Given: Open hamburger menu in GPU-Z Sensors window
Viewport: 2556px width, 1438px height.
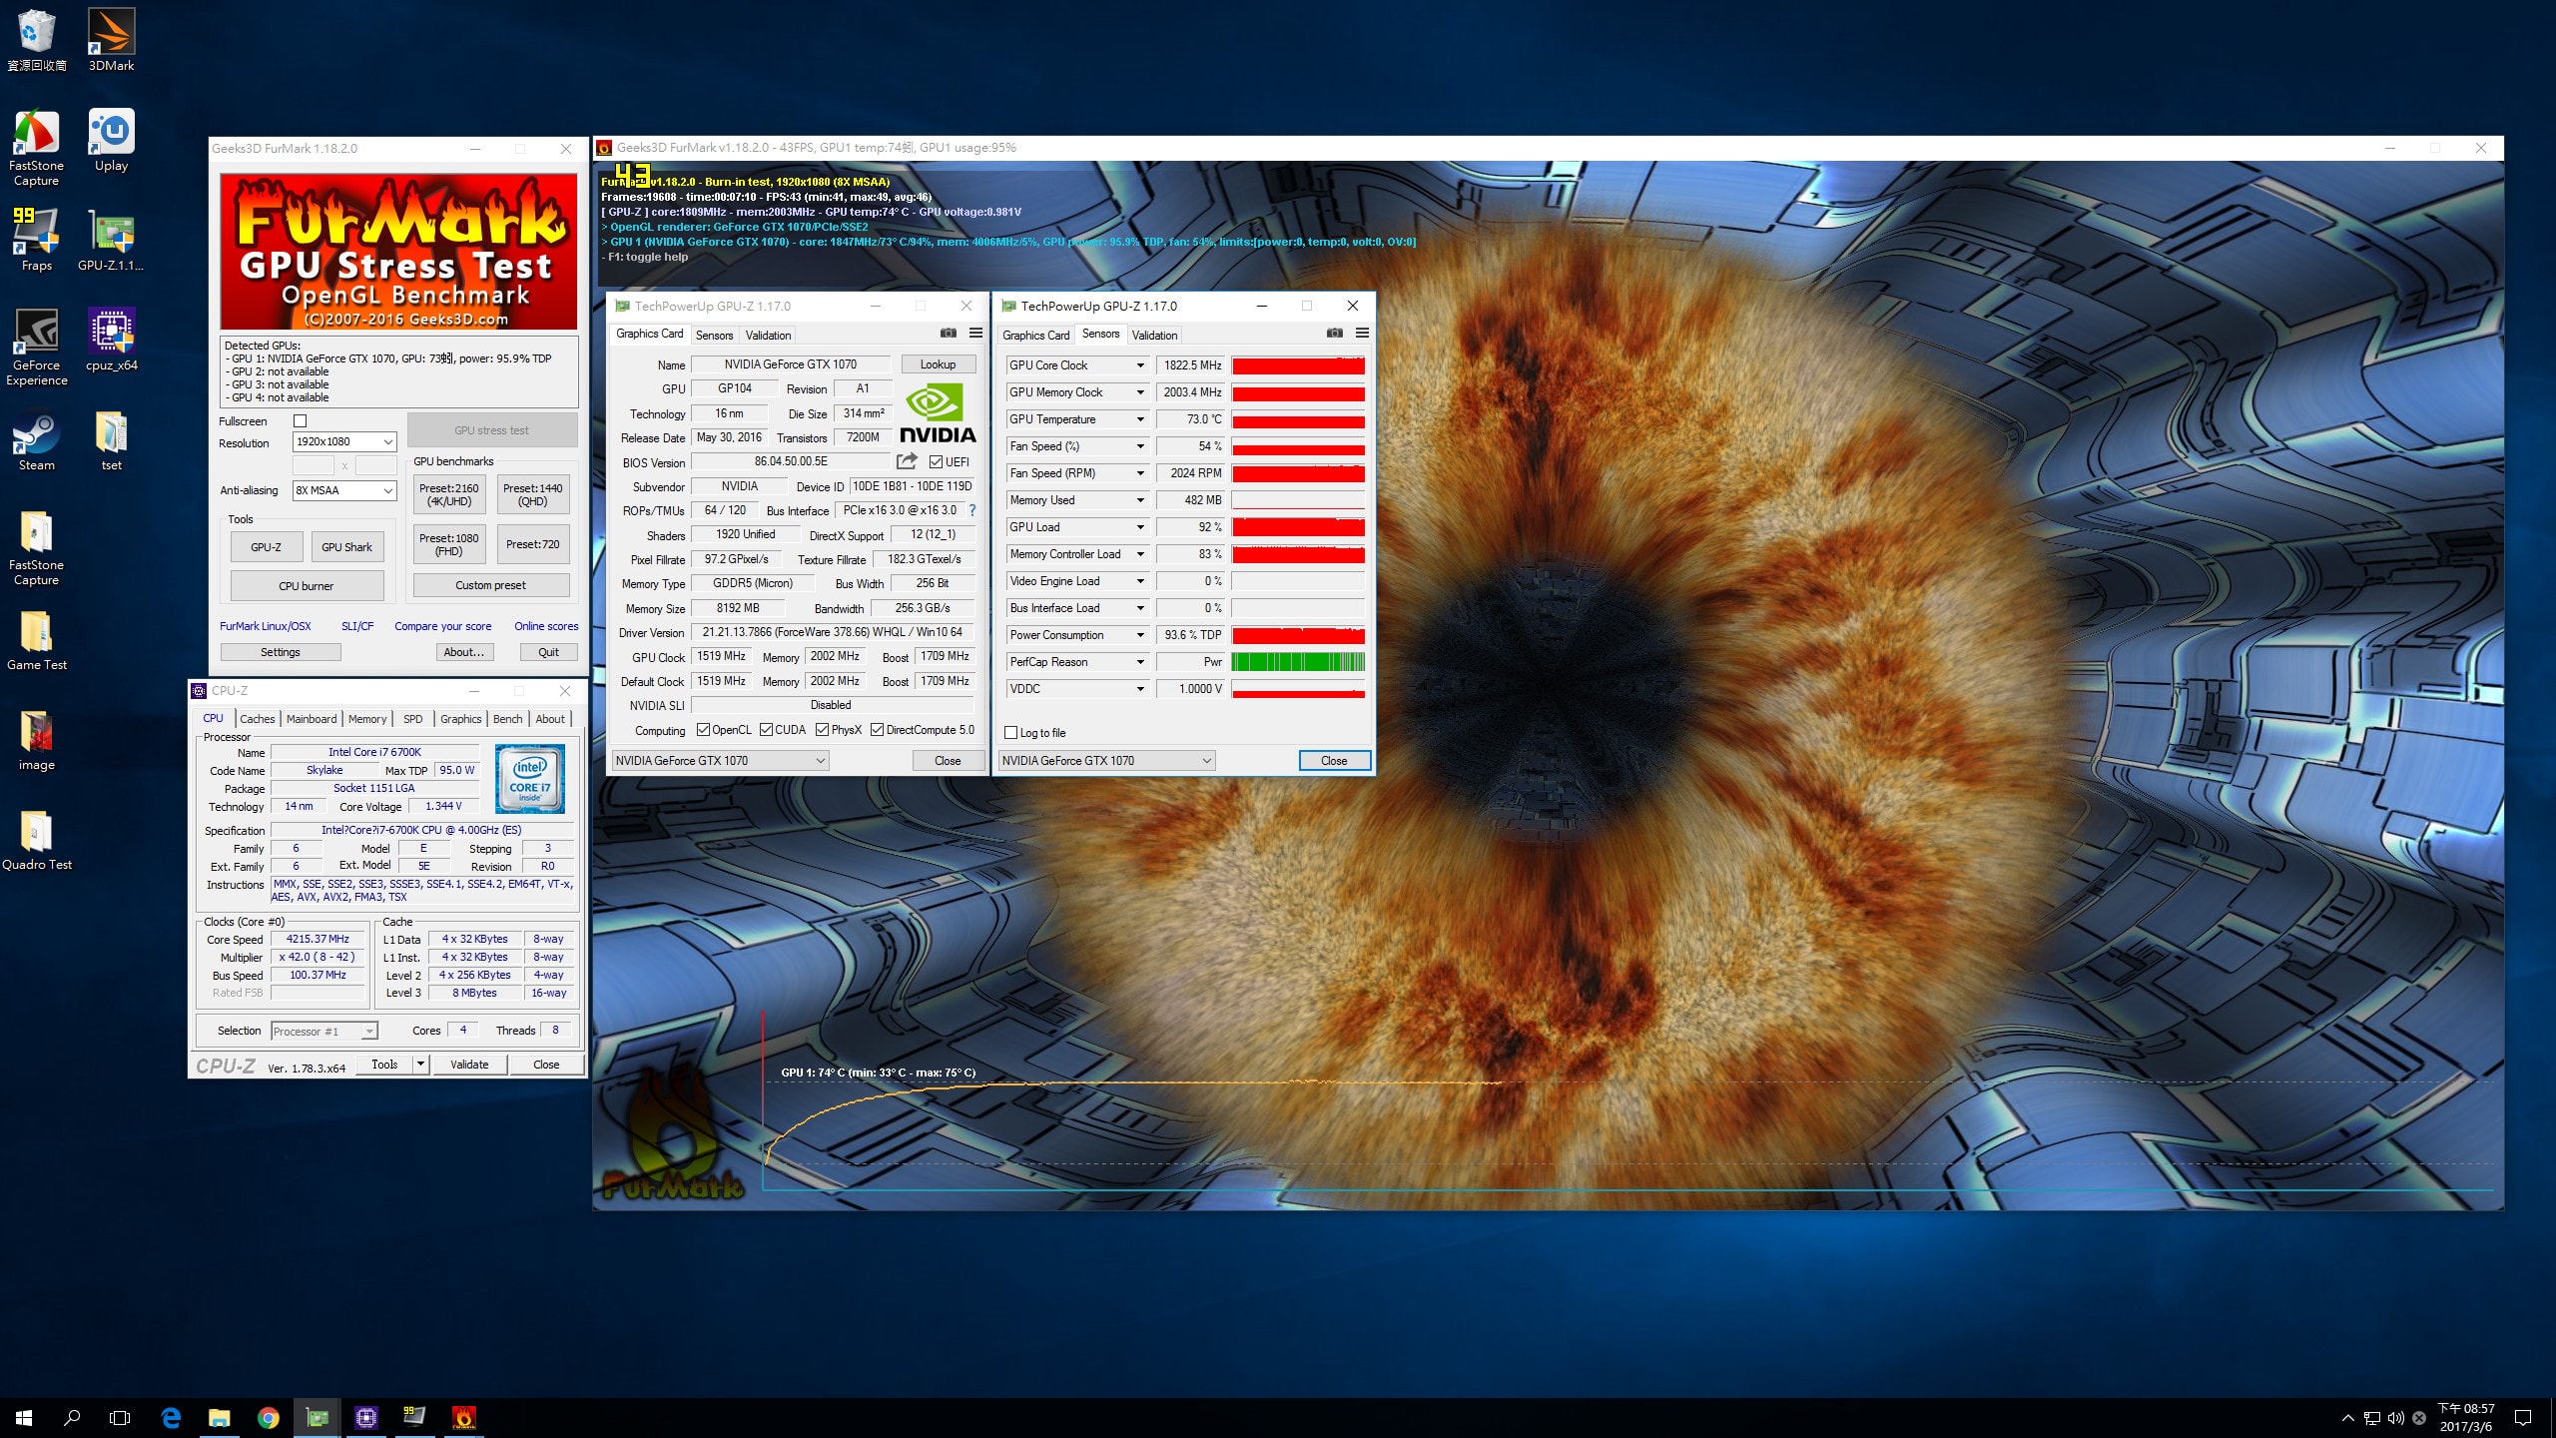Looking at the screenshot, I should 1362,334.
